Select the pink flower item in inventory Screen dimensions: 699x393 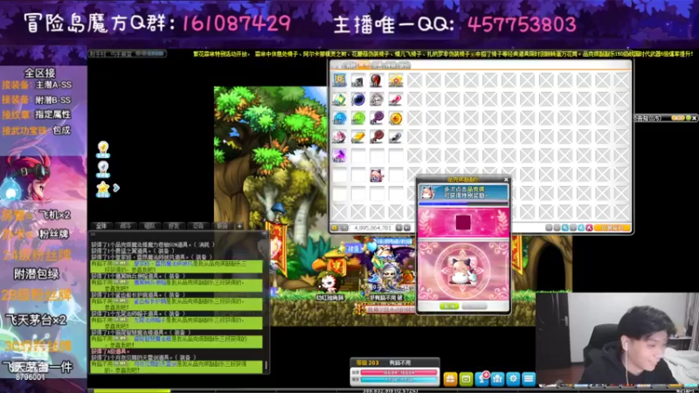[339, 137]
